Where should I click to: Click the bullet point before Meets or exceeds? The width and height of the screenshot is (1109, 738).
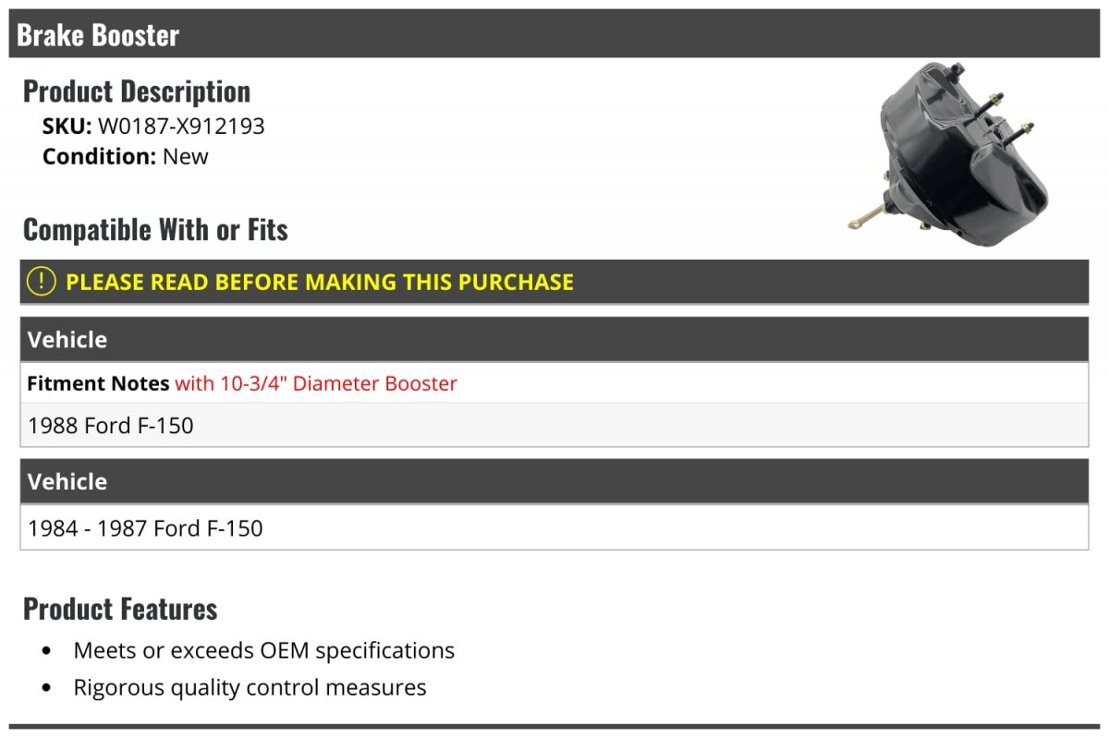[x=47, y=651]
